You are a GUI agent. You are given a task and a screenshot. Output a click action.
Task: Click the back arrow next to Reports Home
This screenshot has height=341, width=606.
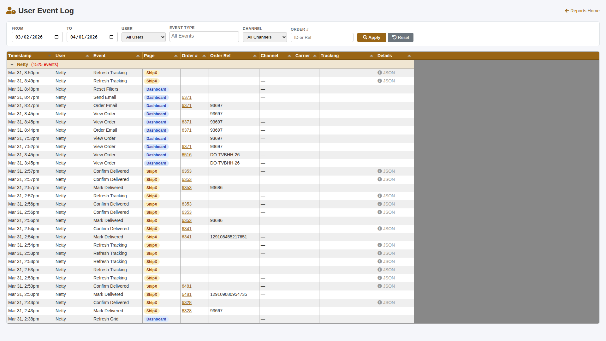pyautogui.click(x=567, y=11)
